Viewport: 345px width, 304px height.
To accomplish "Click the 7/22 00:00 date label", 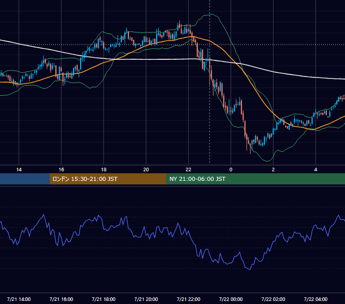I will point(231,299).
